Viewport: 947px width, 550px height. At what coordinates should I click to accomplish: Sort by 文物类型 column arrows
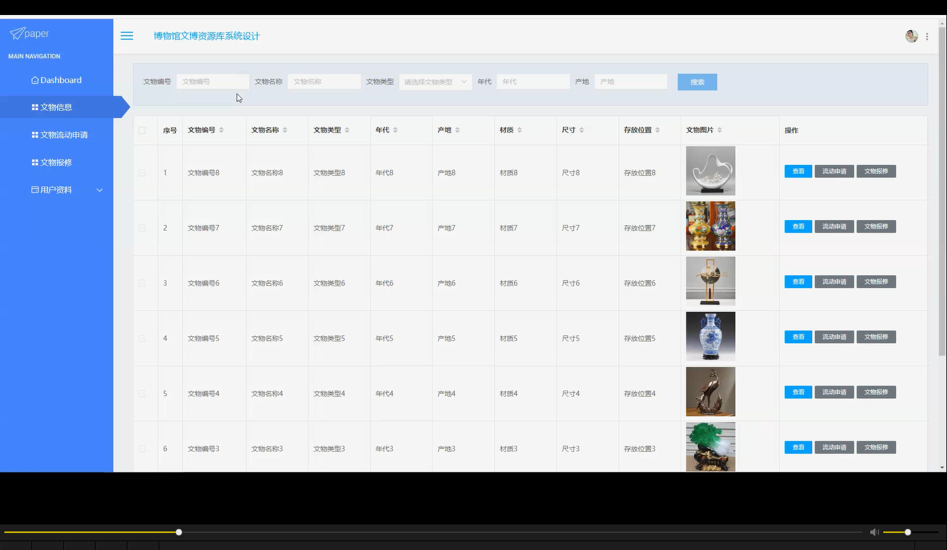pos(347,130)
